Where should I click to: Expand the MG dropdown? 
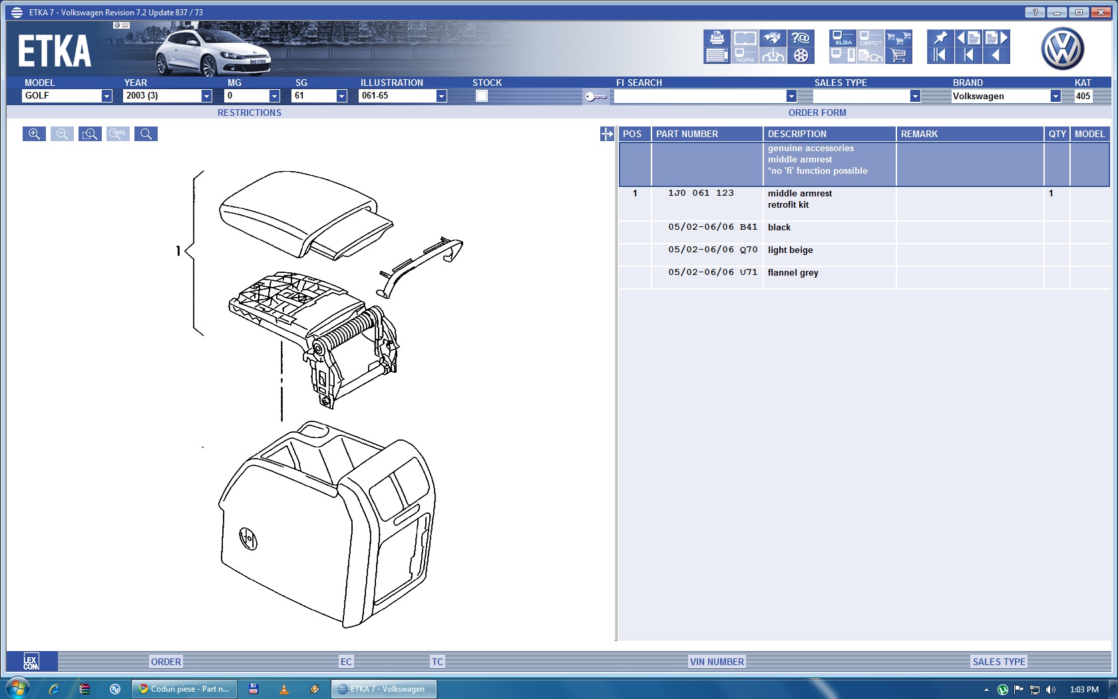tap(274, 96)
